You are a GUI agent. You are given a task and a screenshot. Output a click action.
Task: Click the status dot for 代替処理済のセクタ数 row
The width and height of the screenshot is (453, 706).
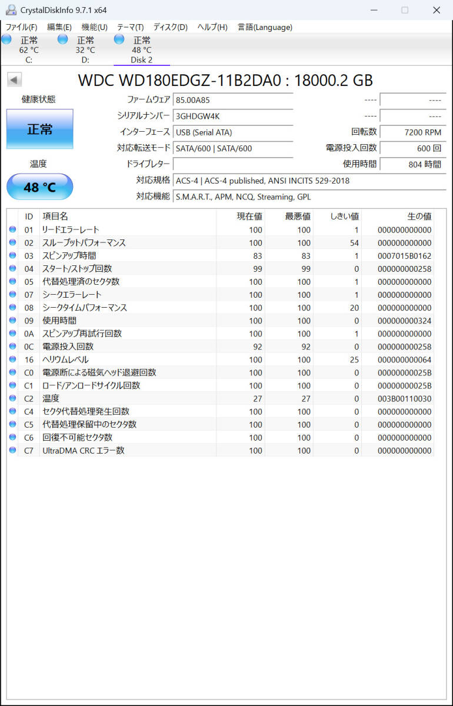13,281
